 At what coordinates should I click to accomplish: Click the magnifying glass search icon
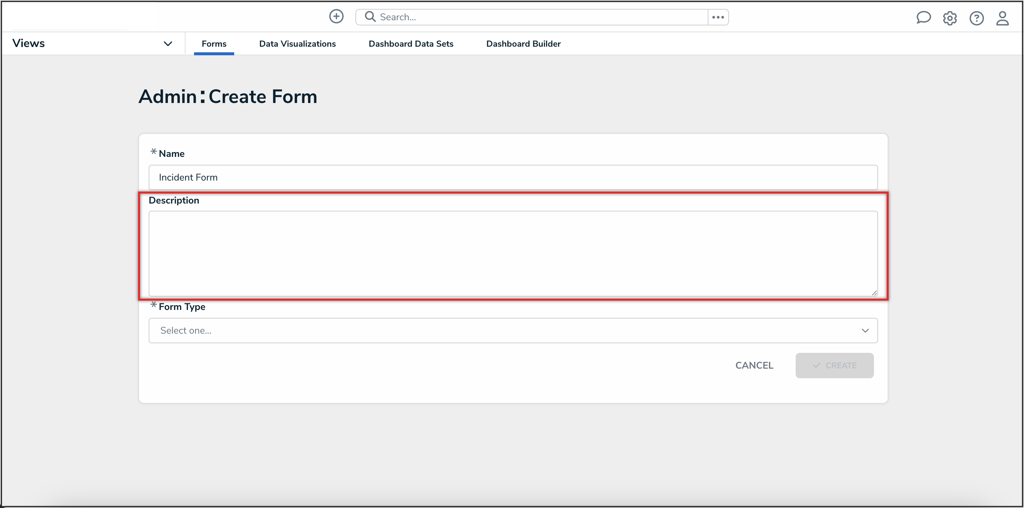(x=370, y=17)
